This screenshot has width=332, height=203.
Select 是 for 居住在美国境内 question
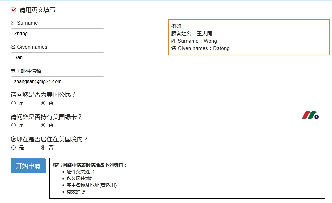point(14,148)
